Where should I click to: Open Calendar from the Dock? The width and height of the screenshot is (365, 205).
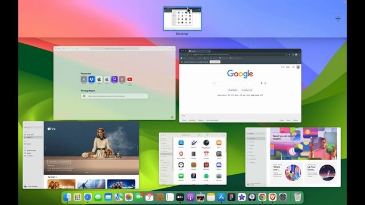(149, 197)
